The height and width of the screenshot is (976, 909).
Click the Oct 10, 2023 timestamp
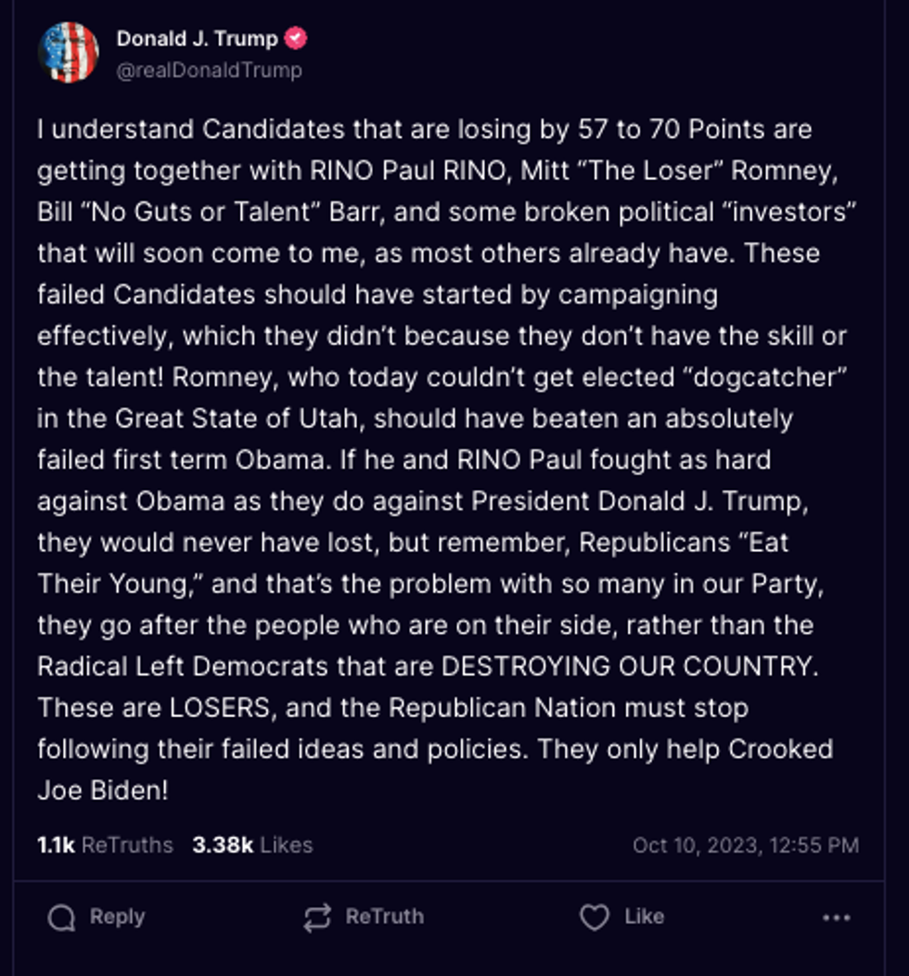(x=745, y=845)
